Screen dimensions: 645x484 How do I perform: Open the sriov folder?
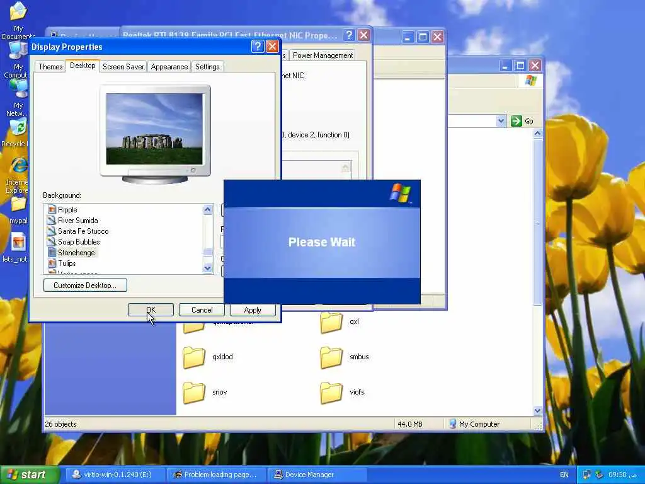[206, 392]
